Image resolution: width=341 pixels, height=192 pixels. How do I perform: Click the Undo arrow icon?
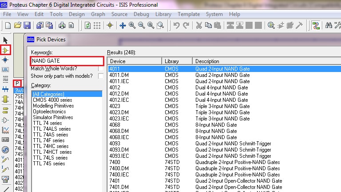[176, 25]
